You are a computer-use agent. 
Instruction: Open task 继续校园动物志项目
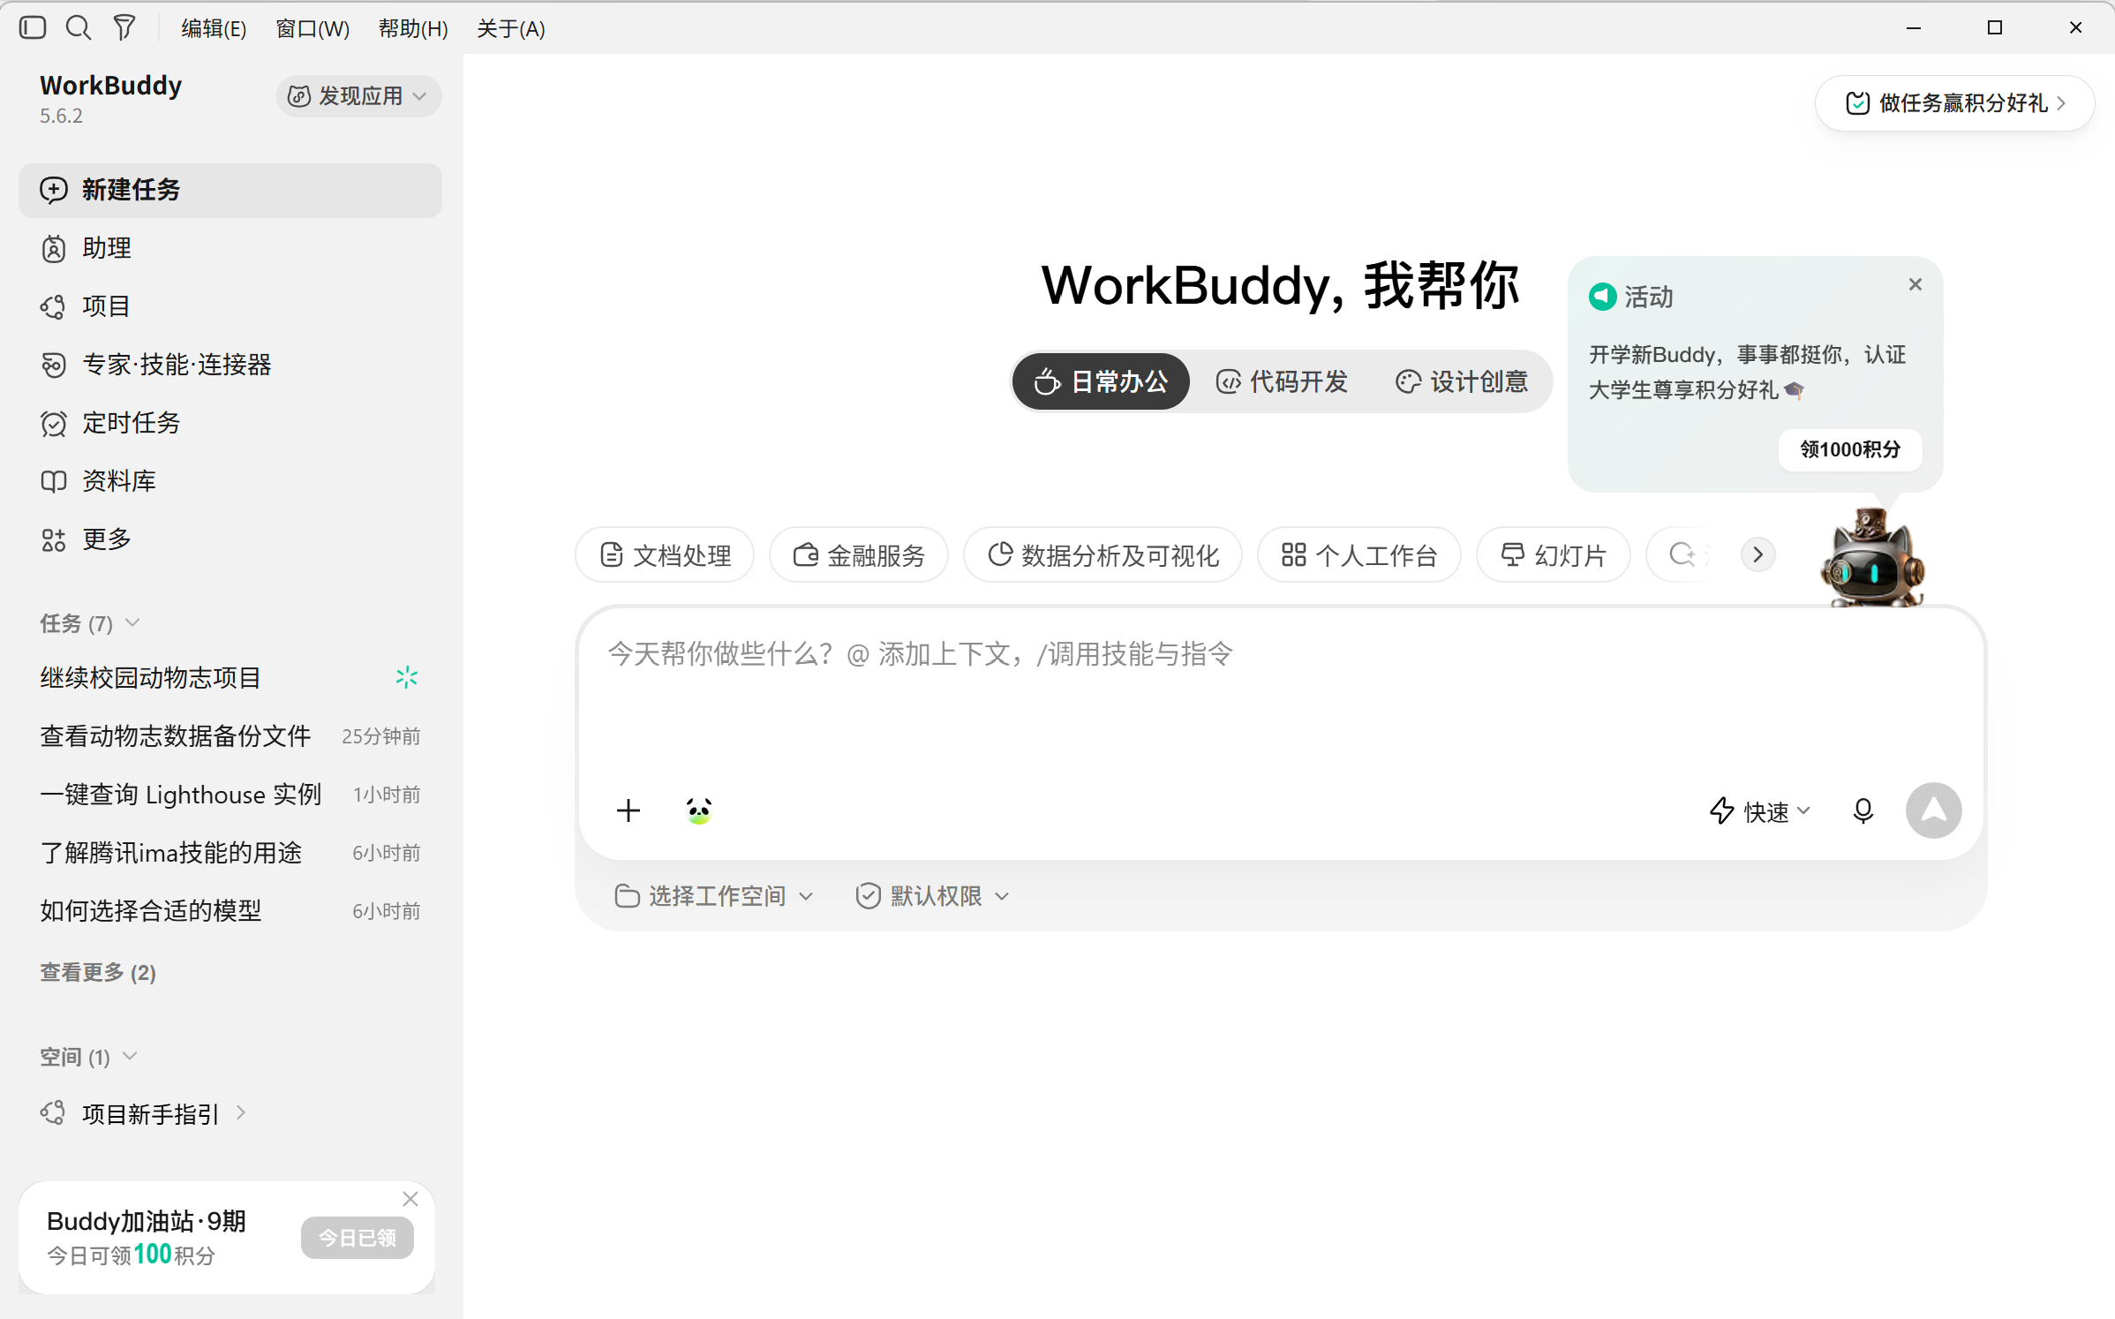pos(230,678)
